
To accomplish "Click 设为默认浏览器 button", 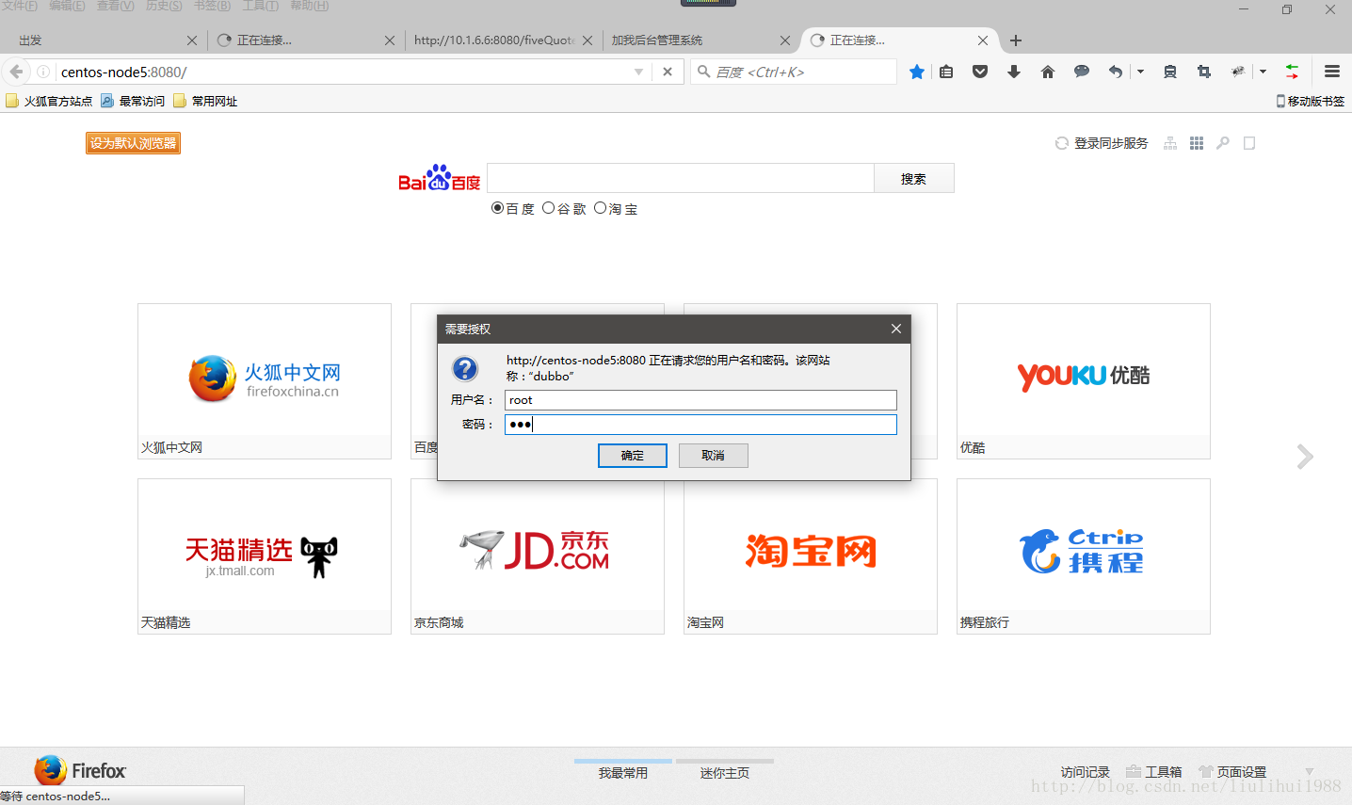I will coord(133,143).
